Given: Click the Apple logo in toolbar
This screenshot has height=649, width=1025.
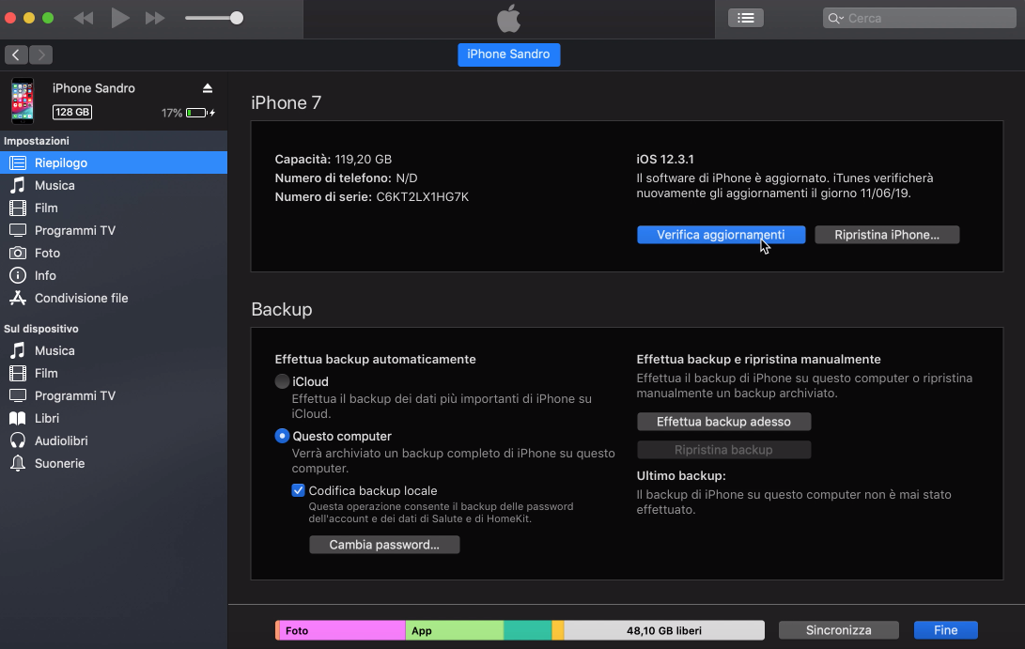Looking at the screenshot, I should (508, 18).
